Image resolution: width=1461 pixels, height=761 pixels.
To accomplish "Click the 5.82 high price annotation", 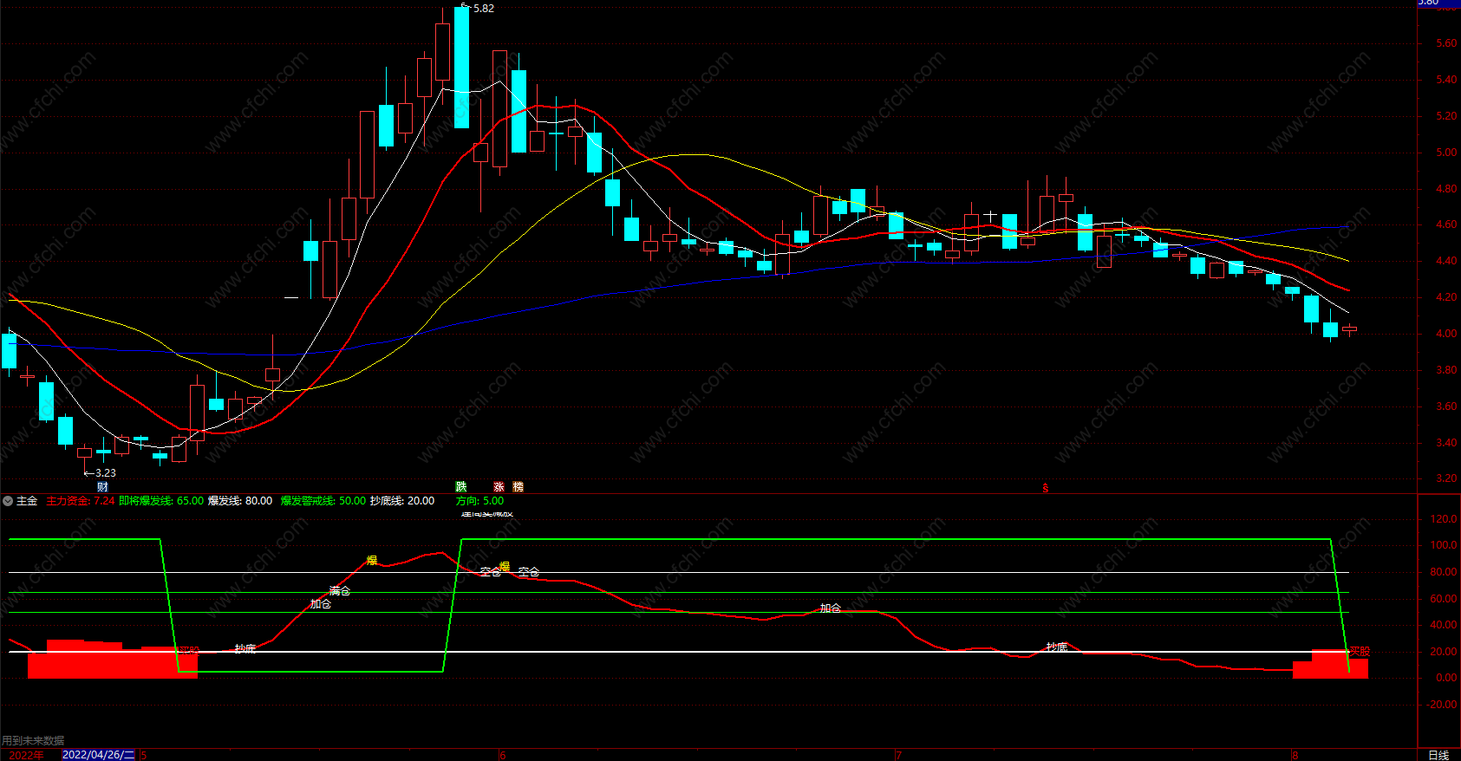I will click(483, 8).
